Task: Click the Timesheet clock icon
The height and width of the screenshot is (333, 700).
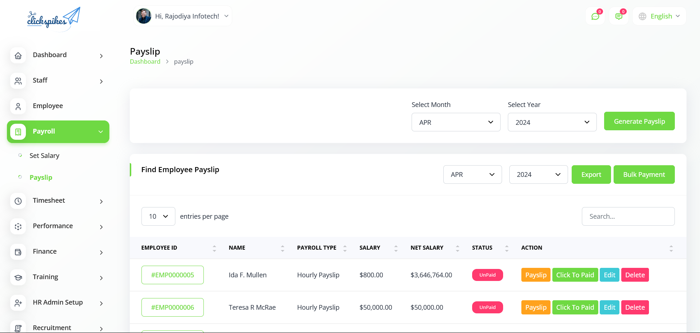Action: pyautogui.click(x=18, y=201)
